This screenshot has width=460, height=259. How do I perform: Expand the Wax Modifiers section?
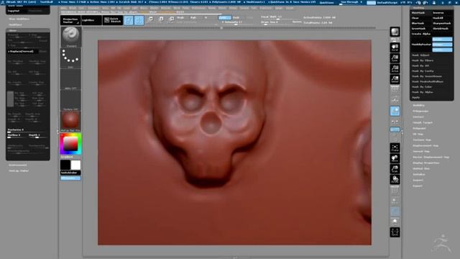coord(19,19)
